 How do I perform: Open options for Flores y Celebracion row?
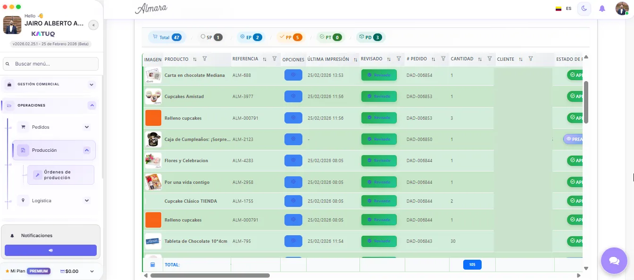[x=293, y=160]
